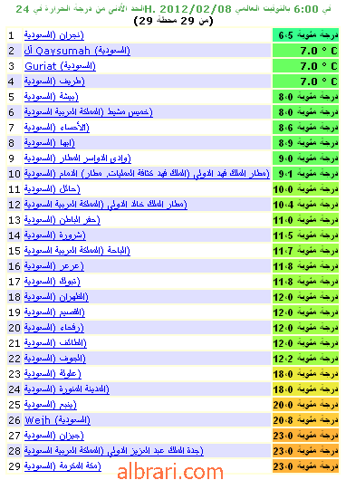Image resolution: width=346 pixels, height=480 pixels.
Task: Click row number 15 in the table
Action: click(x=14, y=251)
